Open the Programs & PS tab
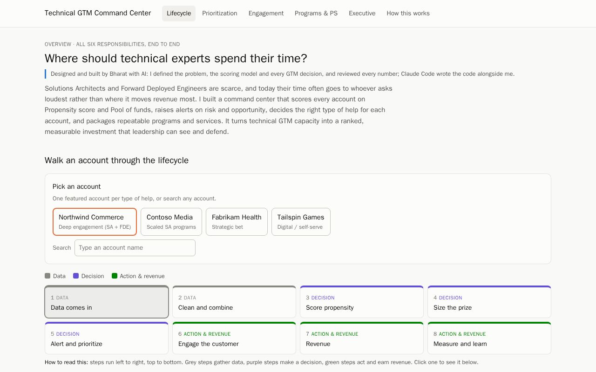 tap(316, 13)
